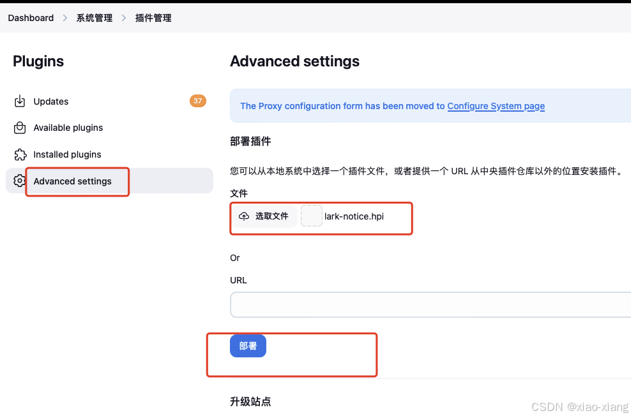Open Installed plugins in sidebar
This screenshot has height=418, width=631.
point(109,154)
